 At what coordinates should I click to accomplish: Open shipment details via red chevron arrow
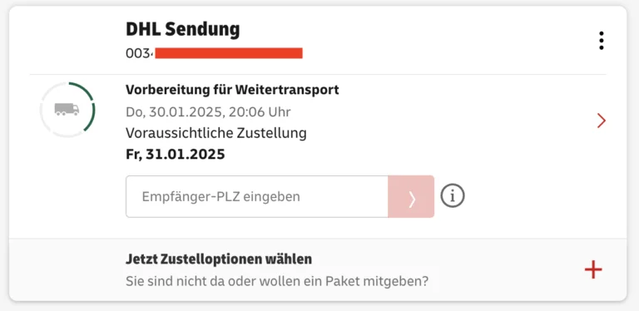(601, 121)
